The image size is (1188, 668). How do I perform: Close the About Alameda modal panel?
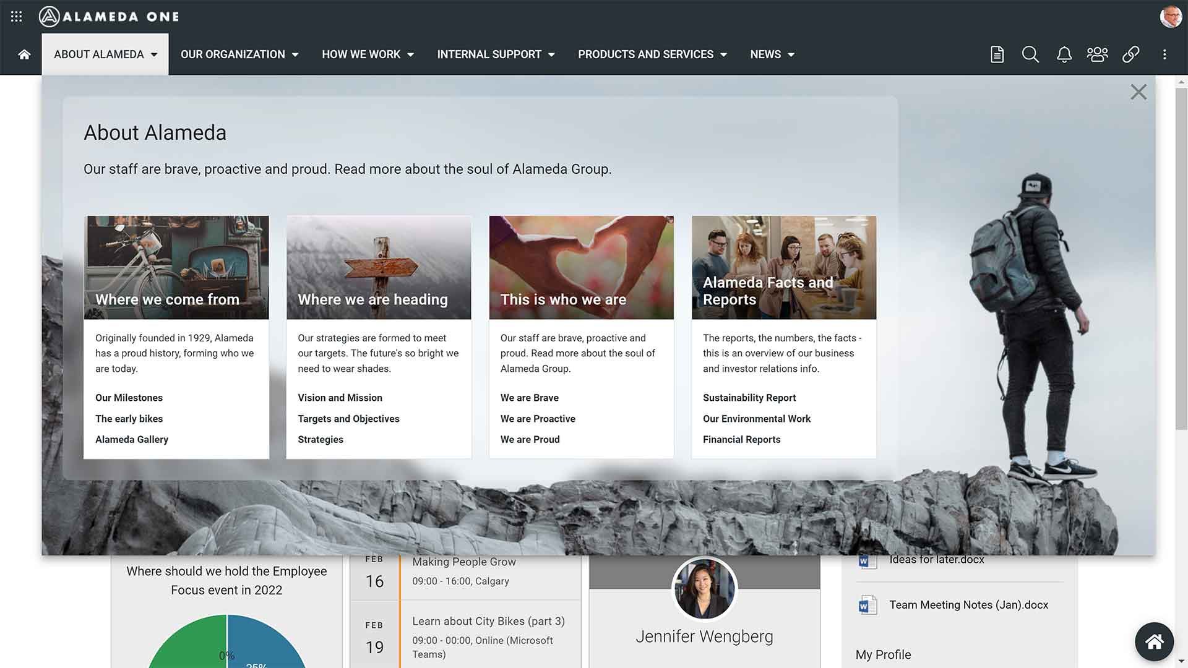click(1138, 92)
